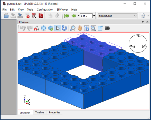Choose the Zoom magnifier tool
Screen dimensions: 151x120
[x=73, y=28]
